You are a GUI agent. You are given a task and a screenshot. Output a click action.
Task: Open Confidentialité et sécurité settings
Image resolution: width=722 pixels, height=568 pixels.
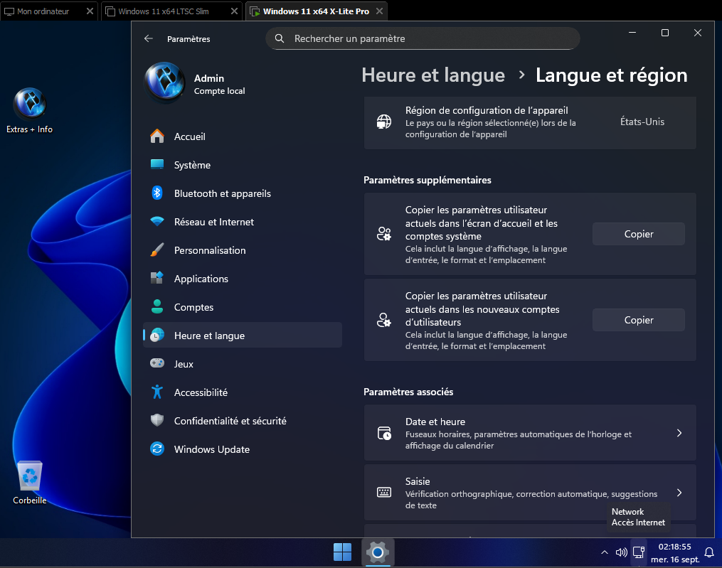point(242,421)
